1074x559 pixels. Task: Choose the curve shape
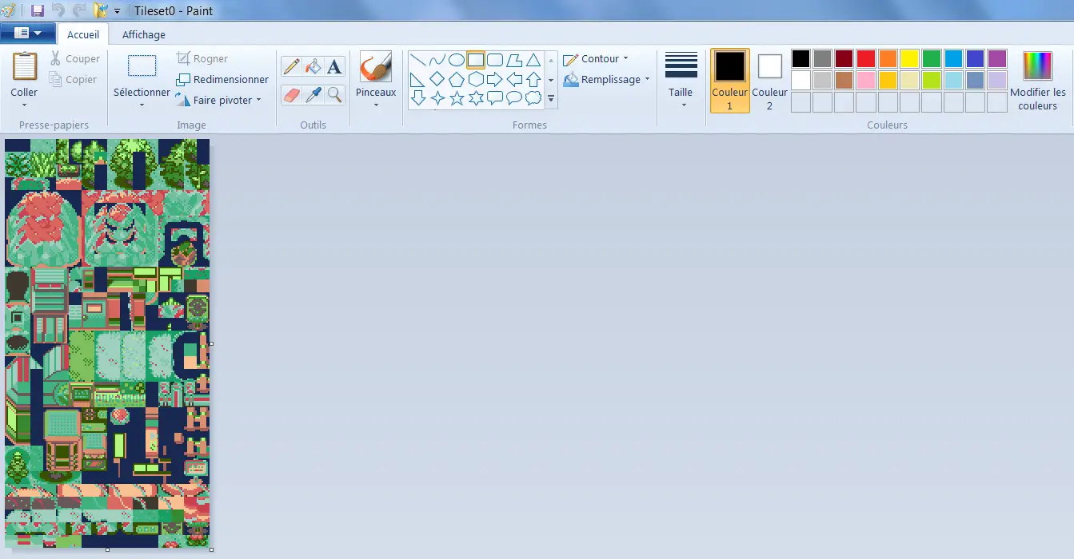click(x=437, y=60)
